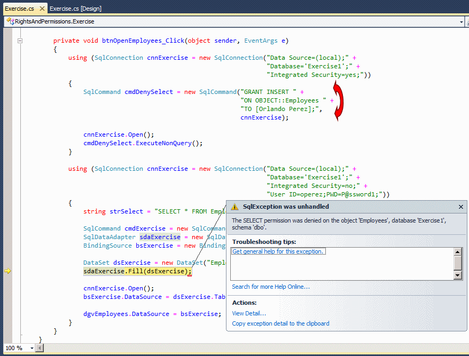The width and height of the screenshot is (469, 356).
Task: Click the strSelect variable name
Action: [x=126, y=212]
